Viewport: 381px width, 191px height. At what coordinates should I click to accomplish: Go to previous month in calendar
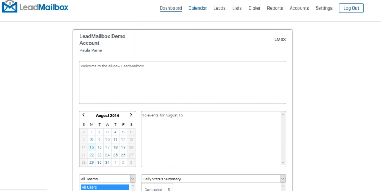(84, 115)
